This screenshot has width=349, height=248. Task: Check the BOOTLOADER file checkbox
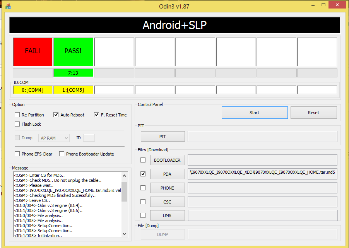click(143, 160)
